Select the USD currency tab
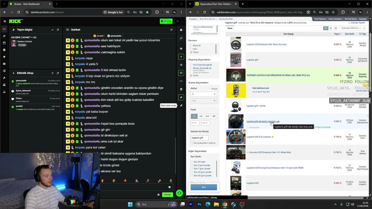Screen dimensions: 372x209 (x=201, y=116)
